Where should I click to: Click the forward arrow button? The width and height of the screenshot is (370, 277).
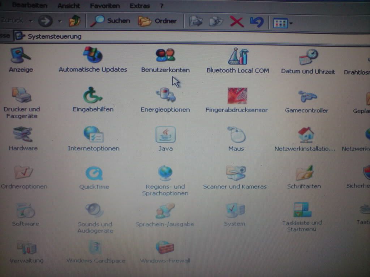point(45,21)
